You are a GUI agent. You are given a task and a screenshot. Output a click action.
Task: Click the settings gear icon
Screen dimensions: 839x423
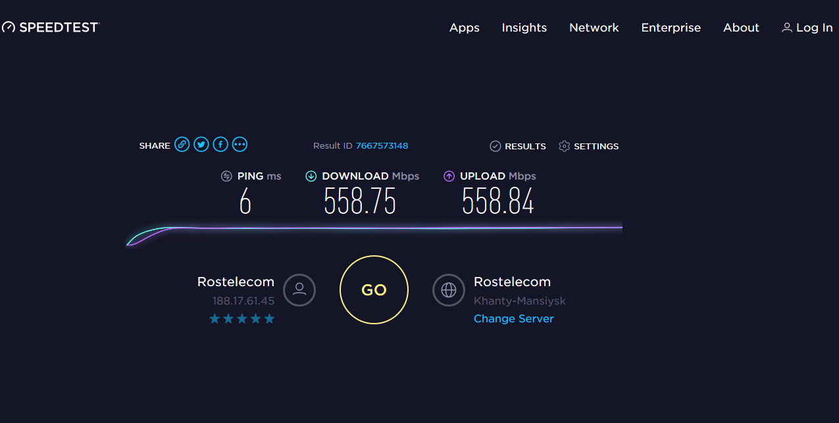click(564, 146)
